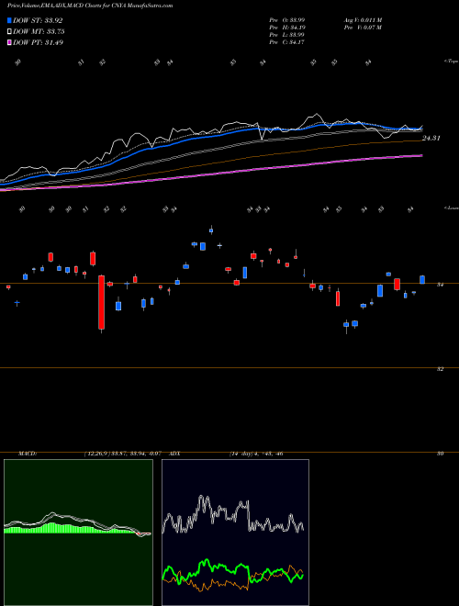Click the 24.31 label beside the EMA lines
459x606 pixels.
[431, 138]
